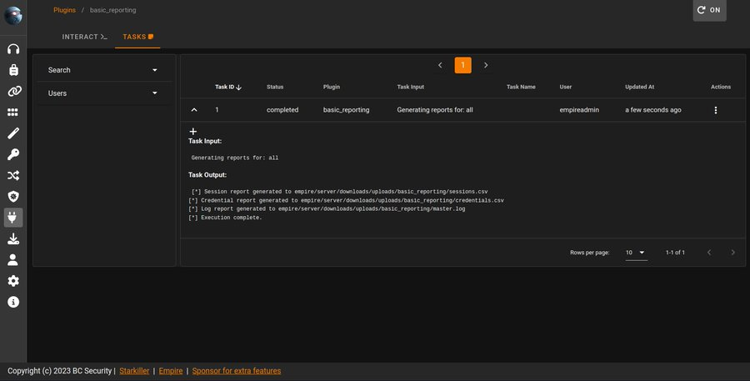Screen dimensions: 750x381
Task: Toggle the auto-refresh ON button
Action: pos(709,10)
